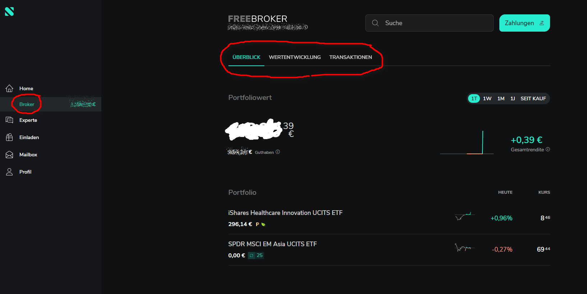
Task: Open the TRANSAKTIONEN tab
Action: point(351,57)
